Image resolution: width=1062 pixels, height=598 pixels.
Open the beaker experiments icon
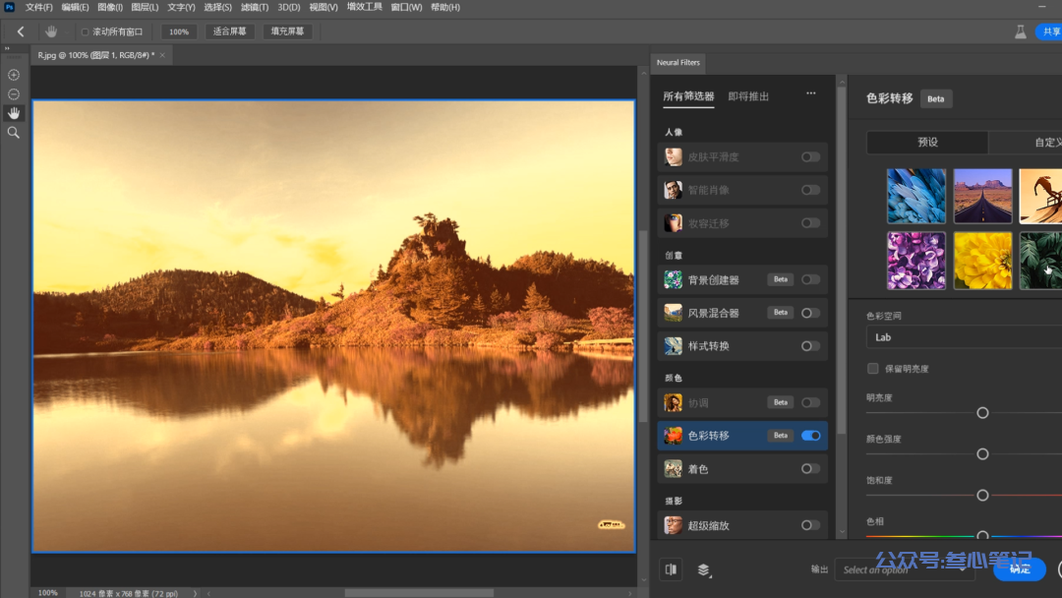tap(1020, 31)
